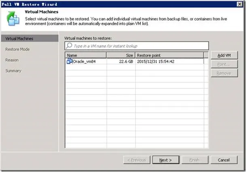The image size is (246, 172).
Task: Cancel the restore wizard
Action: [x=224, y=160]
